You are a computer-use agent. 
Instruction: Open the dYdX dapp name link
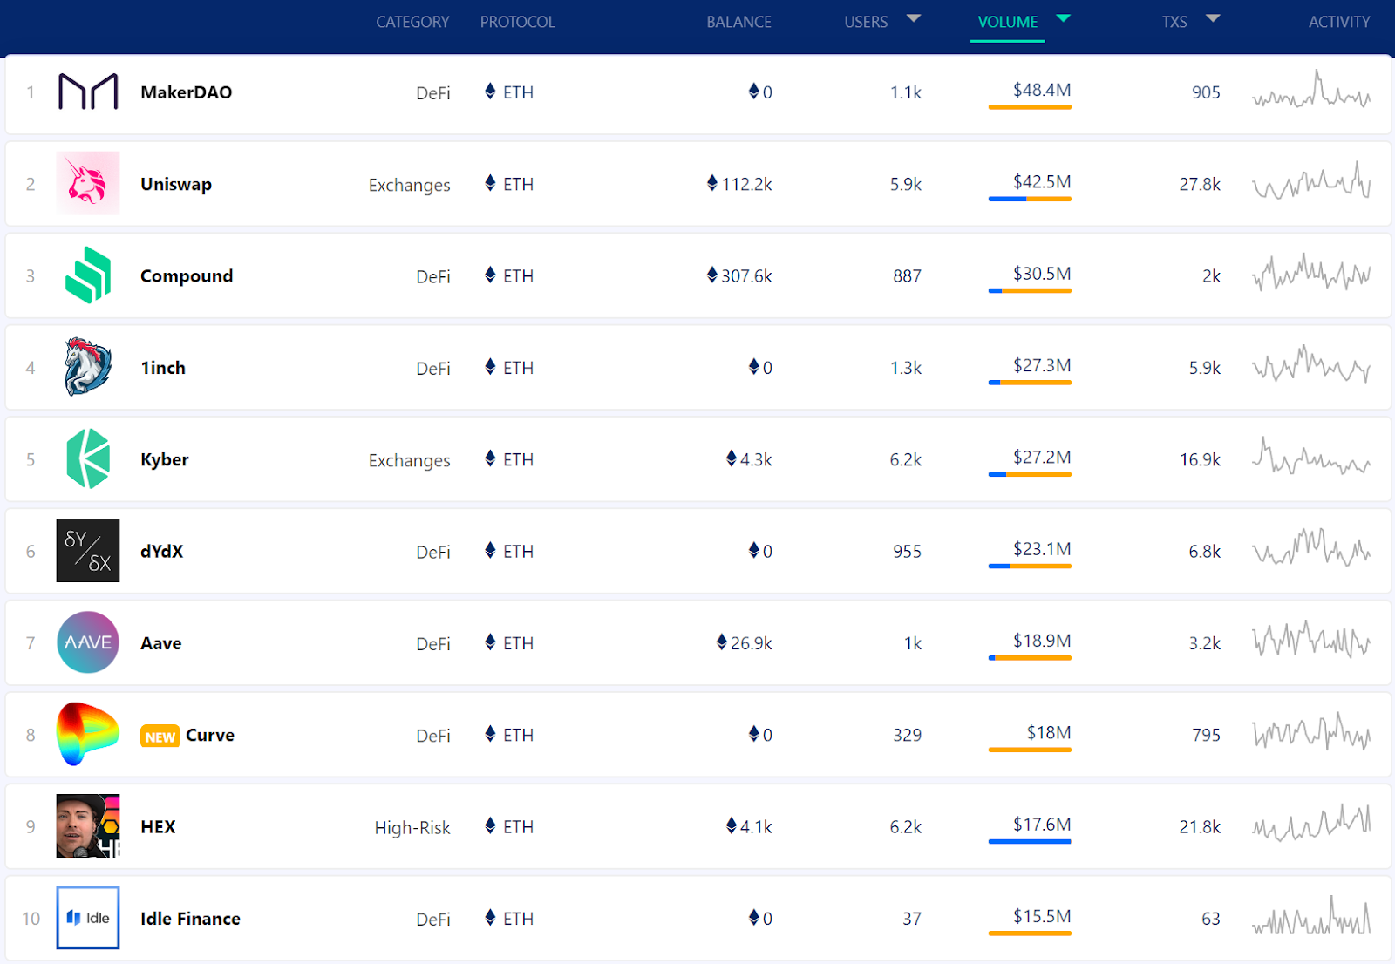(x=162, y=552)
